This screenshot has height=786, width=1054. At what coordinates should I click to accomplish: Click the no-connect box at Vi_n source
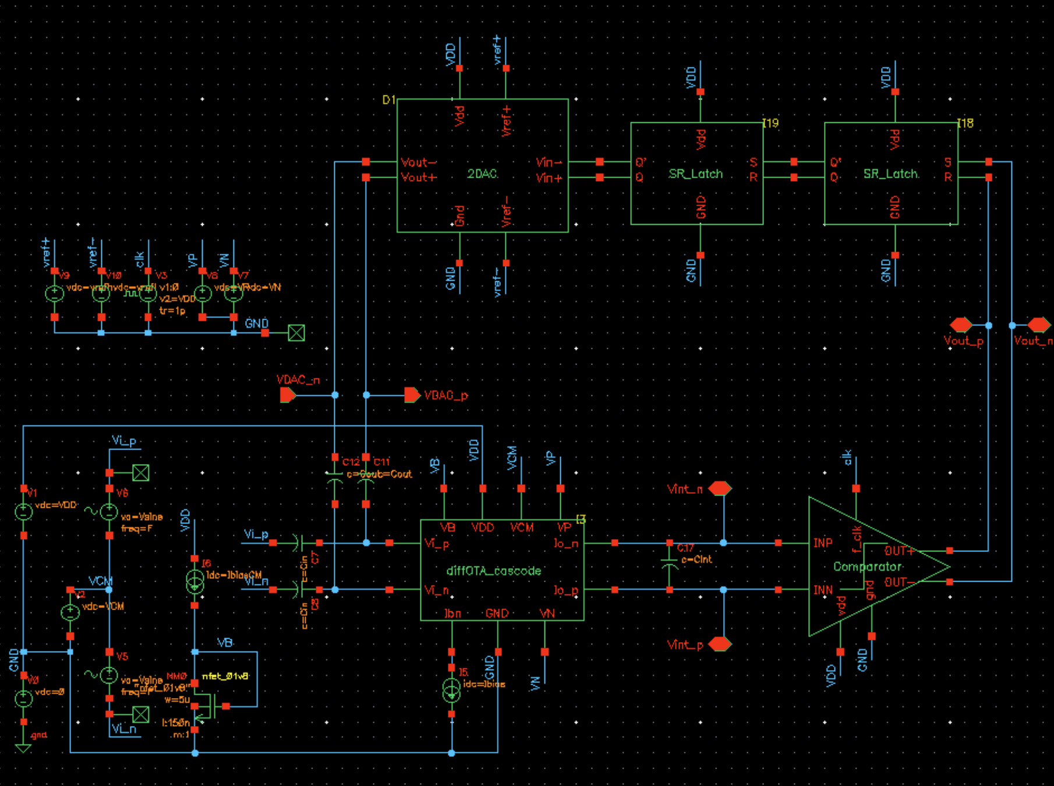(141, 714)
